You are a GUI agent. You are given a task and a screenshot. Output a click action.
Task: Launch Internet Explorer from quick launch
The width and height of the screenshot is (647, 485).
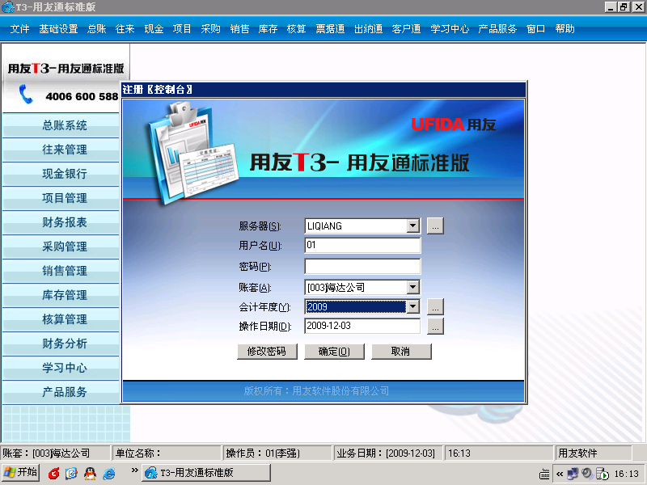[x=109, y=474]
